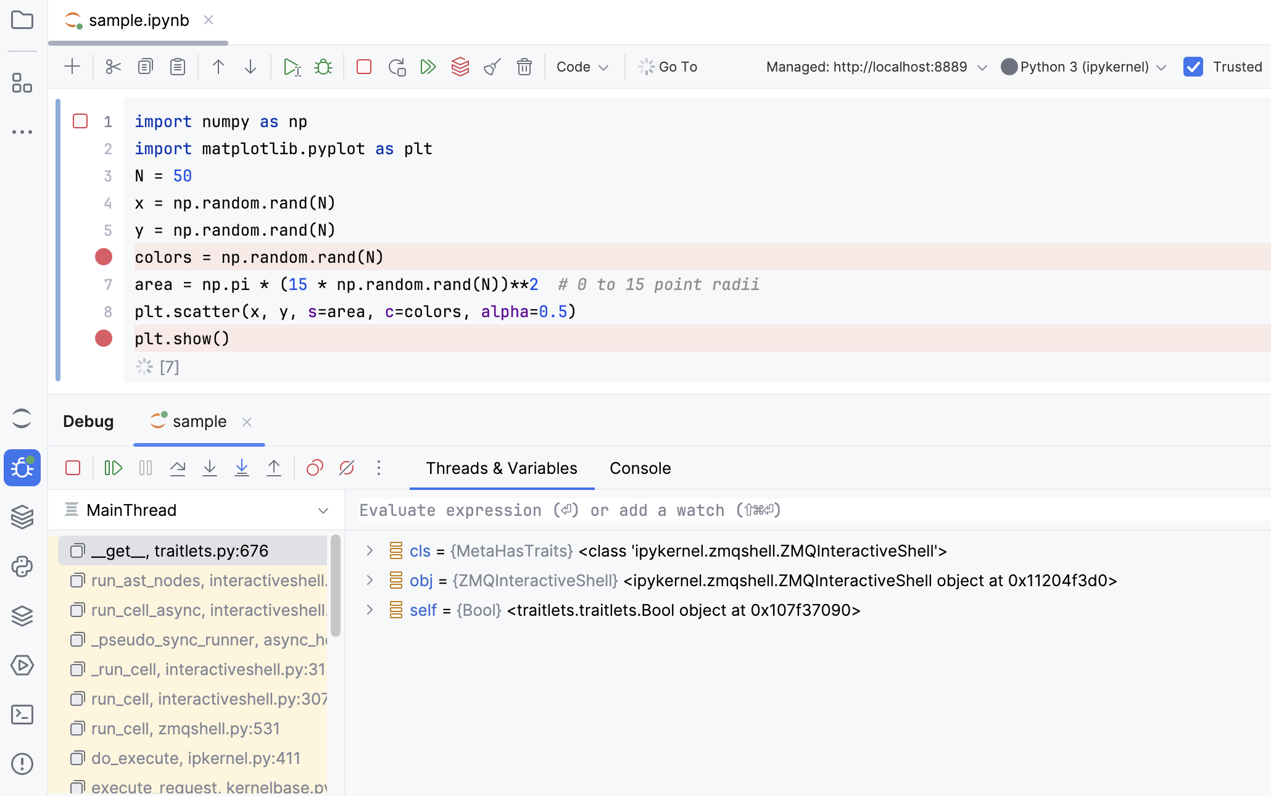Select the Threads & Variables tab

[501, 468]
